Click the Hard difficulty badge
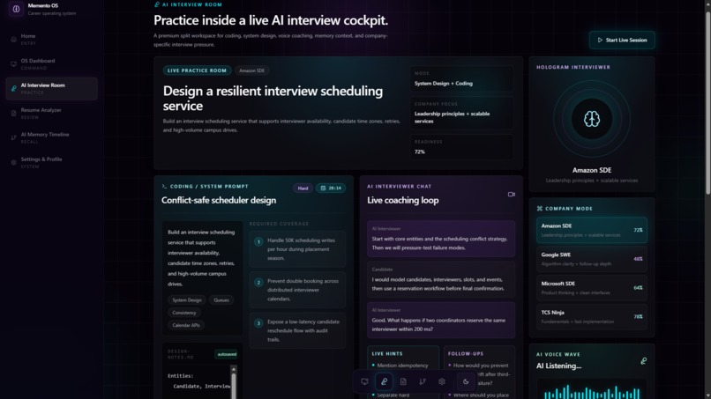711x399 pixels. [x=303, y=188]
